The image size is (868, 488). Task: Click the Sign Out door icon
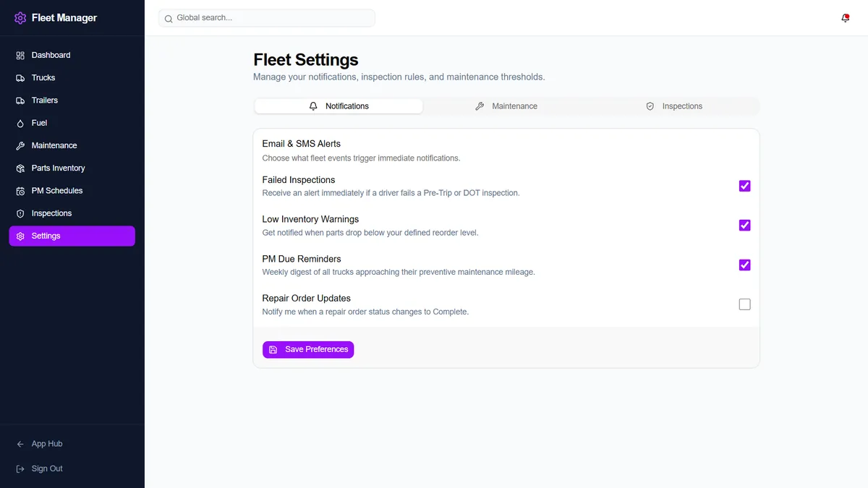pos(20,468)
